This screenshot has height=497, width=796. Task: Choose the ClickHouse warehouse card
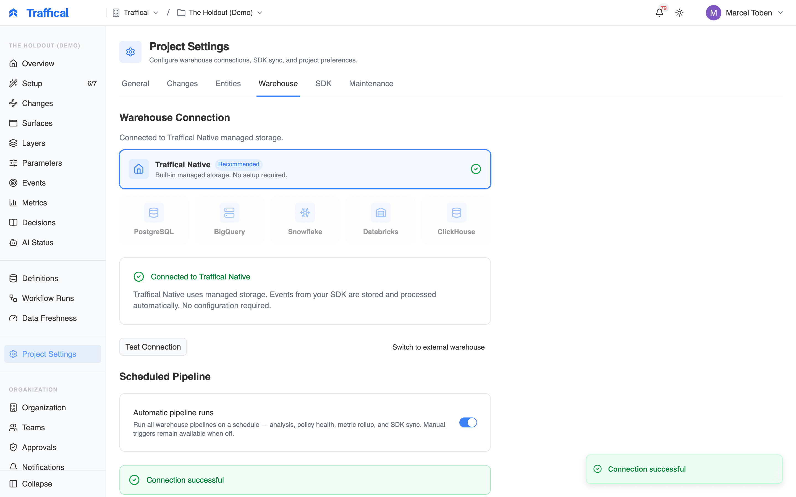pos(456,219)
